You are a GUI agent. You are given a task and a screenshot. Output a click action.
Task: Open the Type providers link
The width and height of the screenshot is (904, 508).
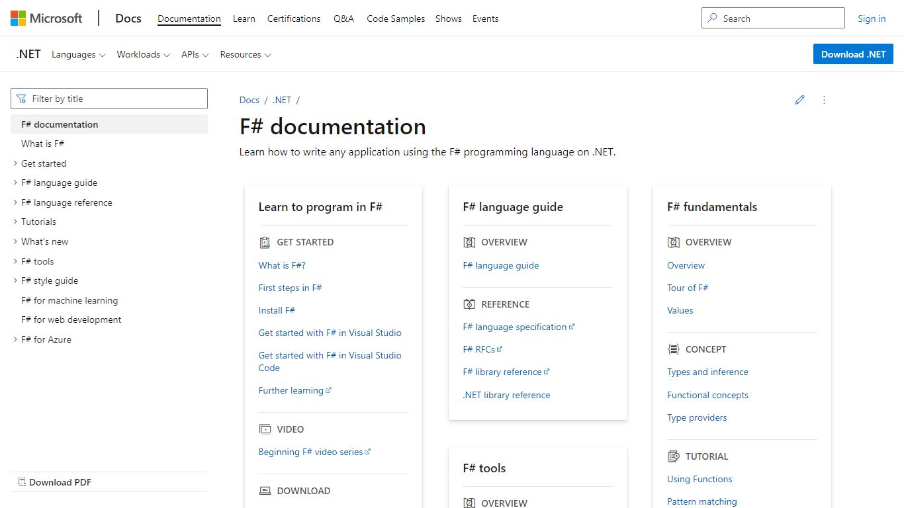coord(697,417)
